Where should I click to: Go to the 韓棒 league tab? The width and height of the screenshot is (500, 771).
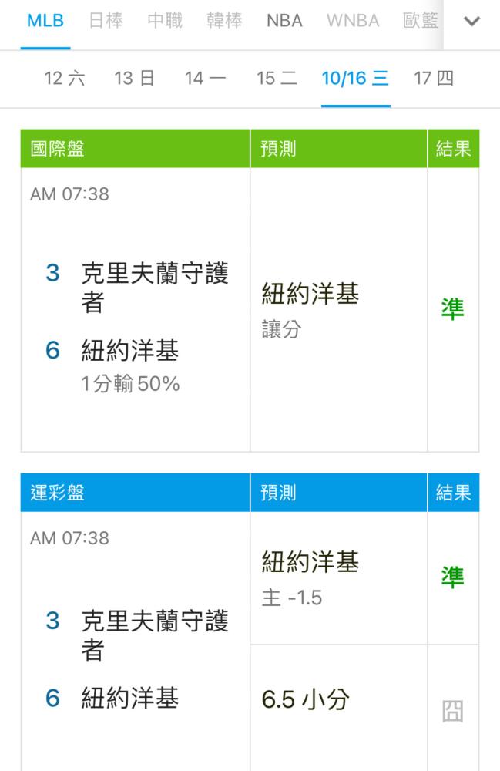[224, 21]
